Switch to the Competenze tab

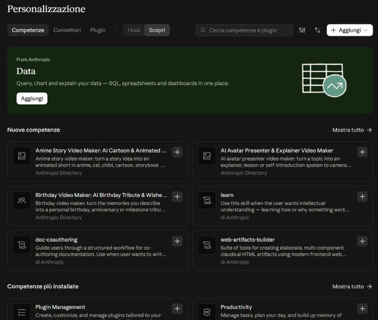tap(28, 30)
